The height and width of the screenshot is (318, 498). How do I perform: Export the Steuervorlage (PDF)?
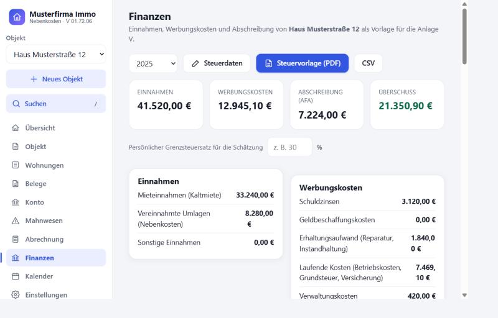303,63
